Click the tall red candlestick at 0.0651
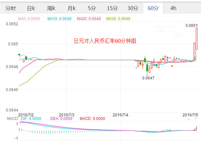Viewport: 201px width, 141px height. pyautogui.click(x=196, y=39)
